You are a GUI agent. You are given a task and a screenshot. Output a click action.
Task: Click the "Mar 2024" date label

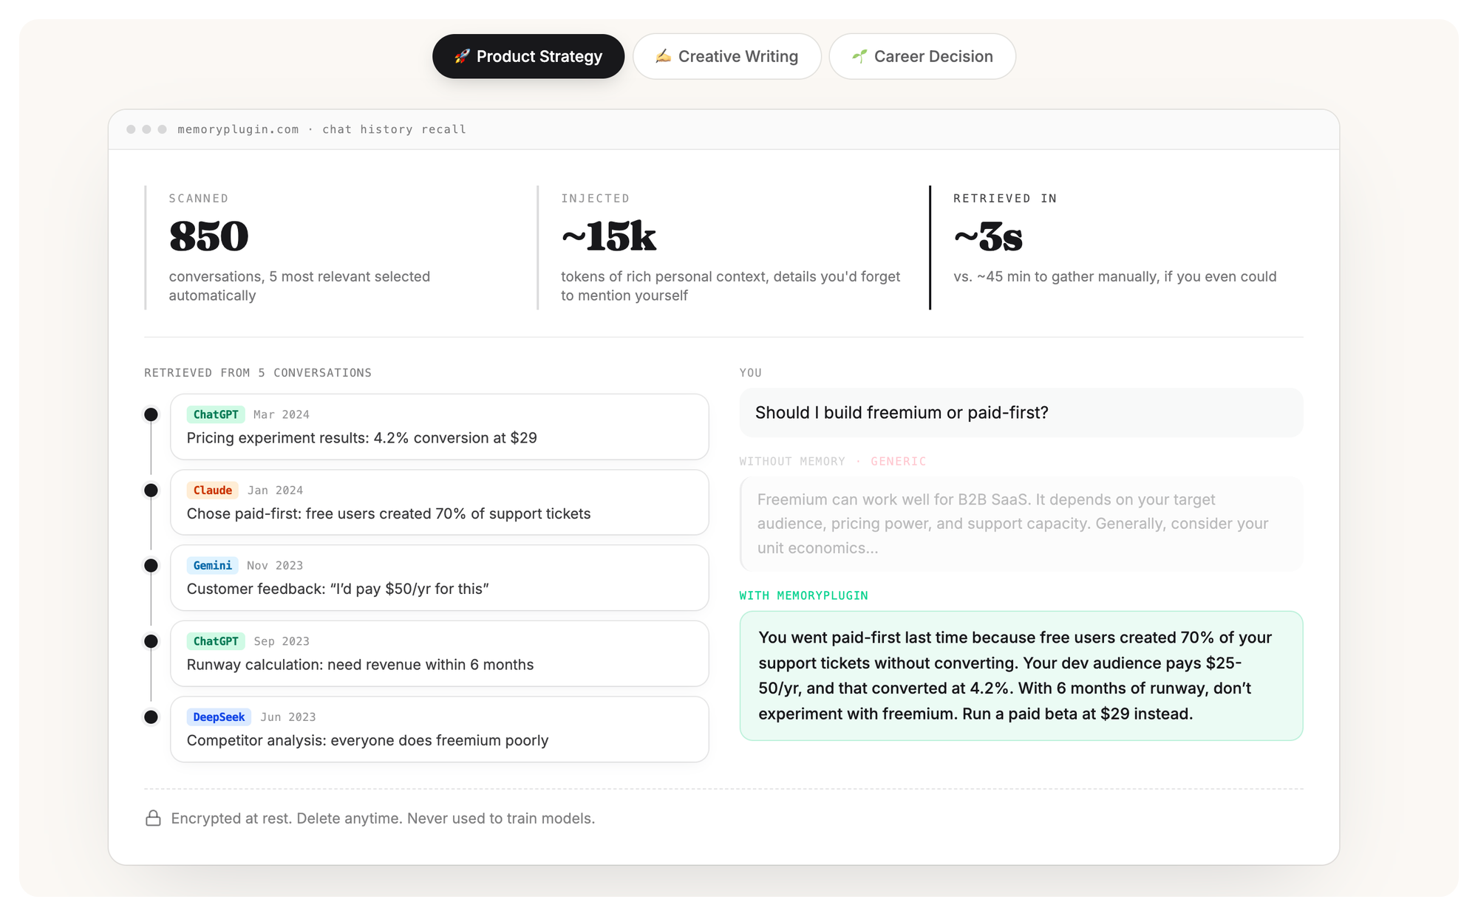click(x=282, y=414)
